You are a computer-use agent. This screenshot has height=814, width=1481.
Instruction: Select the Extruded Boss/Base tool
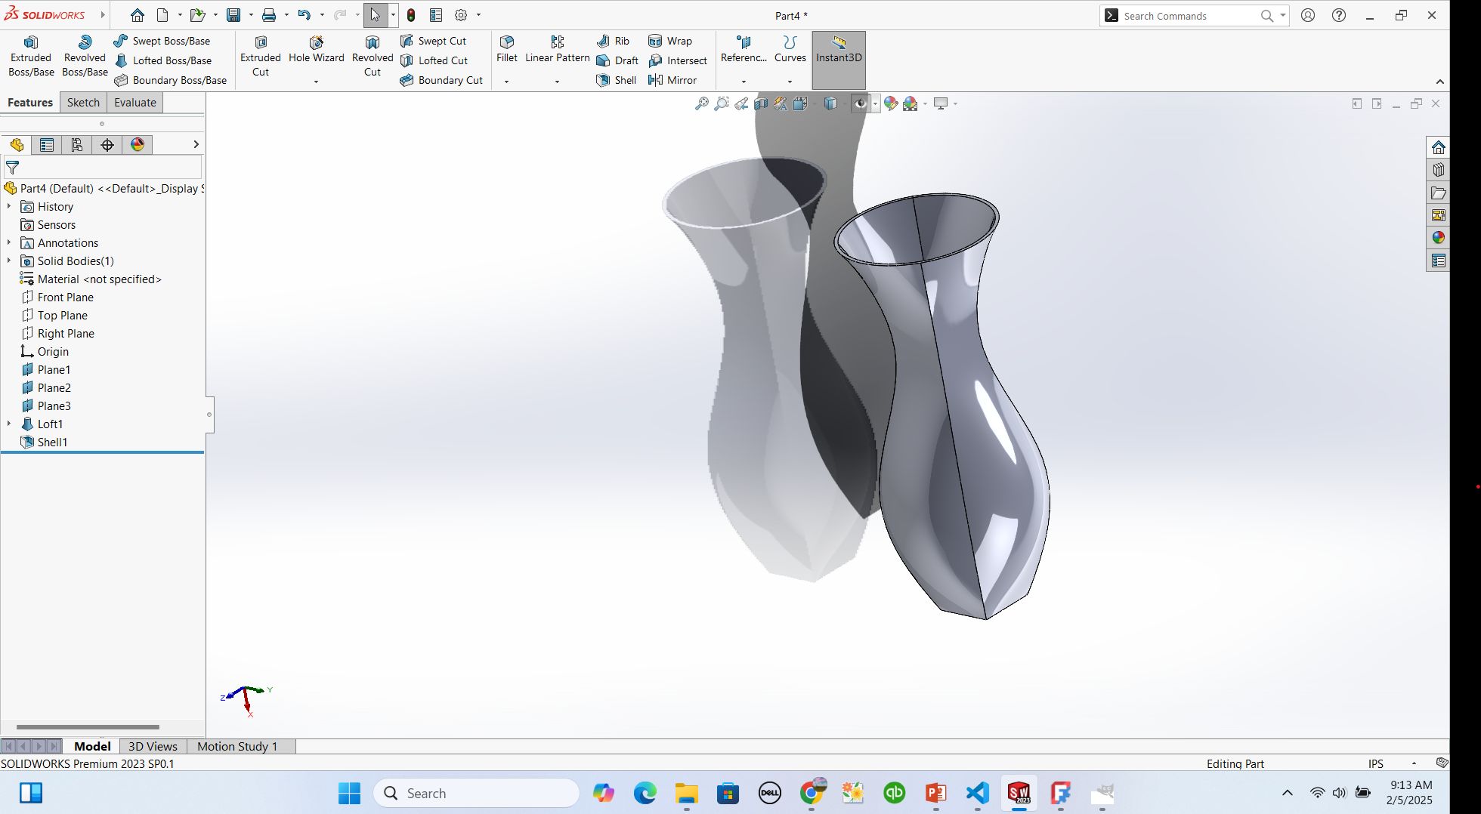31,57
